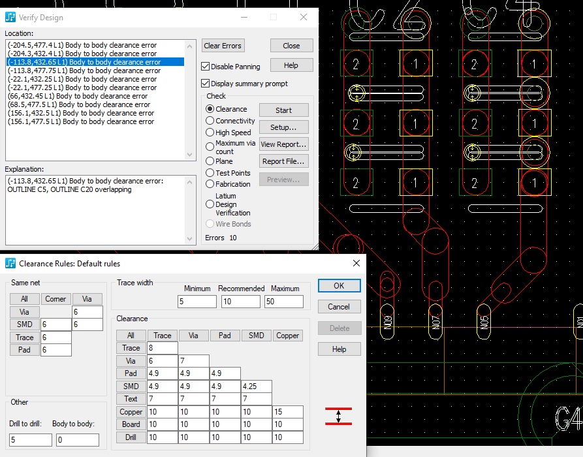583x457 pixels.
Task: Select the Connectivity check radio button
Action: tap(210, 121)
